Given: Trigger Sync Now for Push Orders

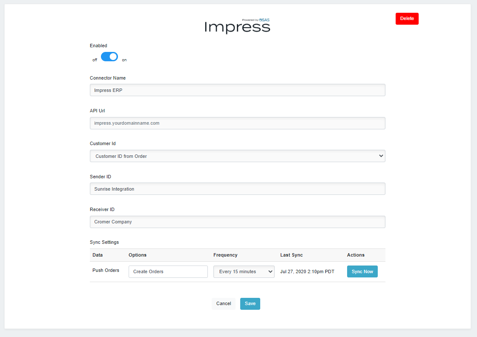Looking at the screenshot, I should (362, 271).
